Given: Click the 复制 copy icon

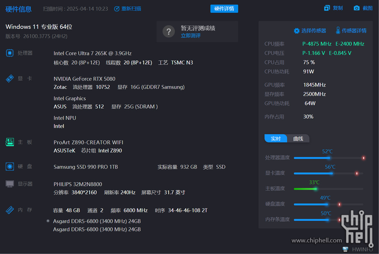Looking at the screenshot, I should [327, 8].
